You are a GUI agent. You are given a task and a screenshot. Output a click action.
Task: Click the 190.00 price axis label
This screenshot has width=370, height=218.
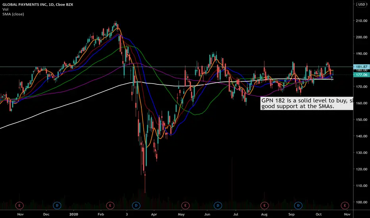(x=362, y=54)
